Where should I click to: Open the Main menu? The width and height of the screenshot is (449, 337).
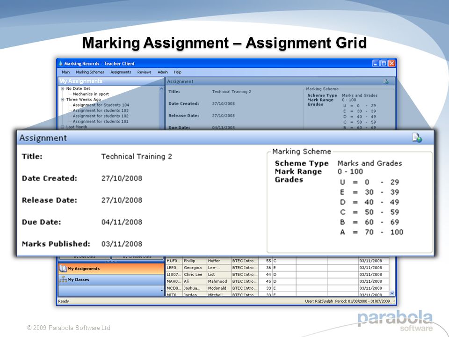[x=65, y=72]
